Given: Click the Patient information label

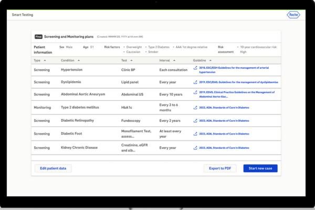Looking at the screenshot, I should [x=43, y=50].
